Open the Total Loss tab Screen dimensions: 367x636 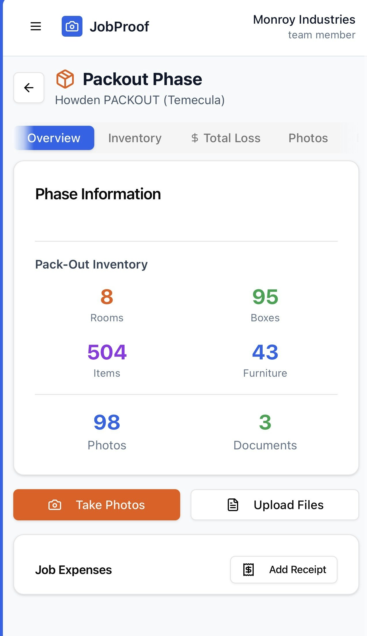coord(226,138)
